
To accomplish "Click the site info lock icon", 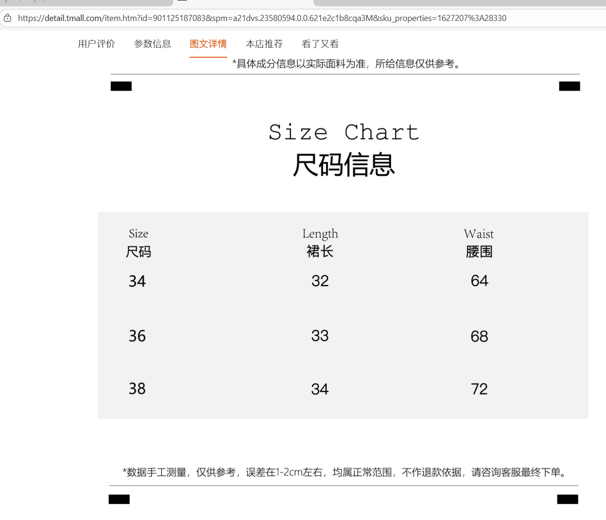I will [x=7, y=18].
